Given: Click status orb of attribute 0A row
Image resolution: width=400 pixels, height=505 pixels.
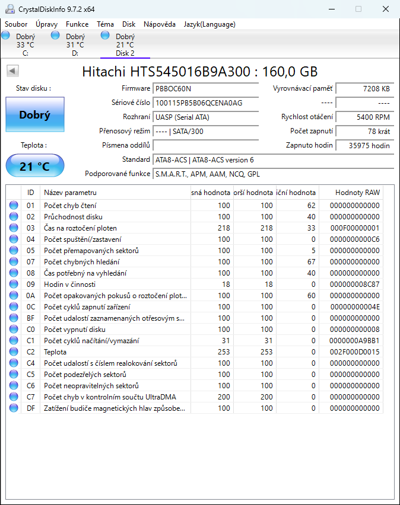Looking at the screenshot, I should [x=14, y=295].
